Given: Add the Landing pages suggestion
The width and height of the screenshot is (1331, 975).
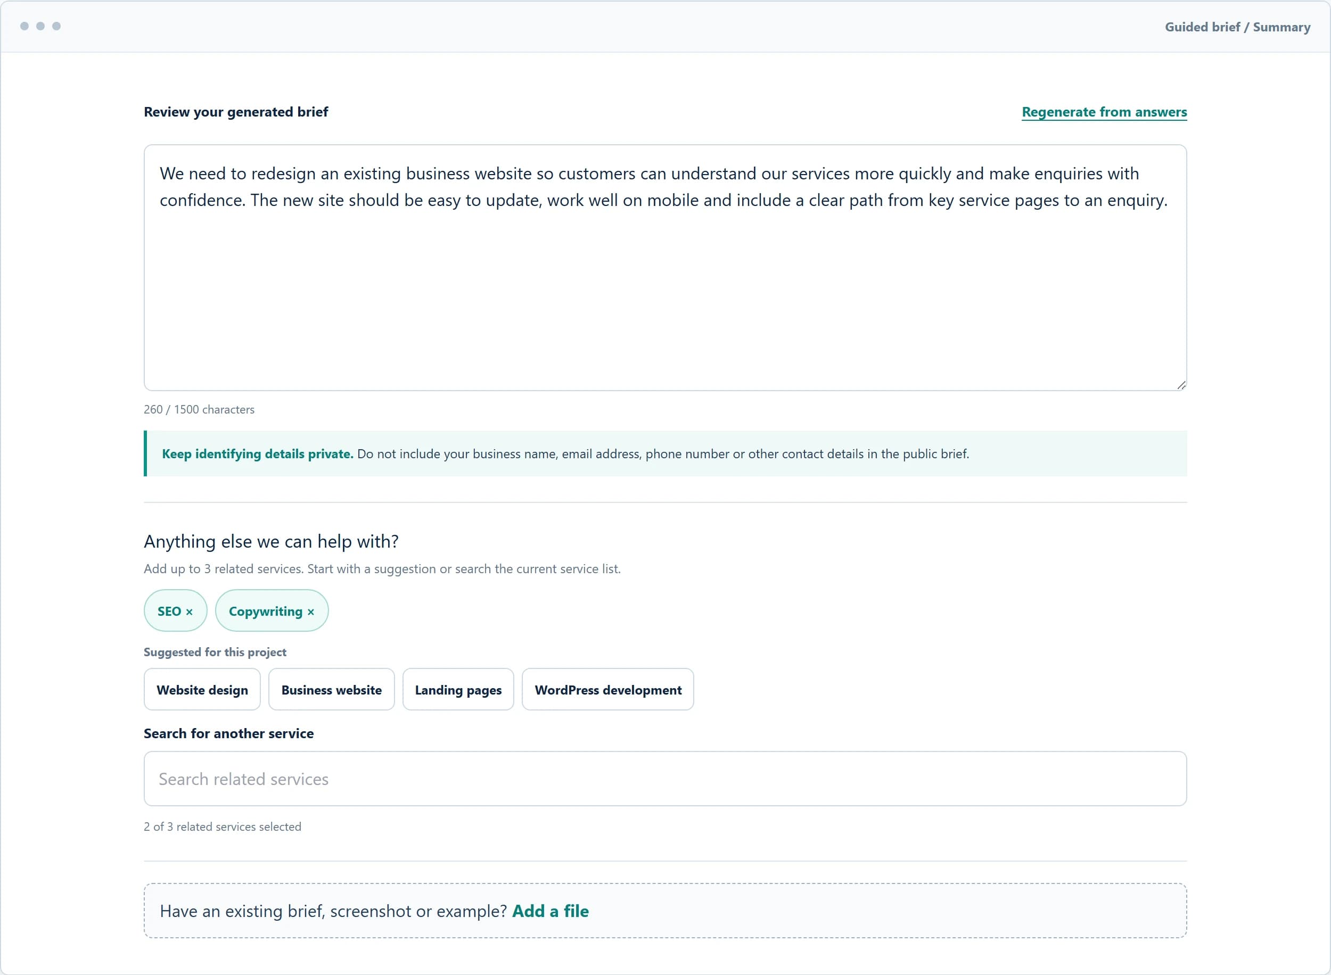Looking at the screenshot, I should (458, 689).
